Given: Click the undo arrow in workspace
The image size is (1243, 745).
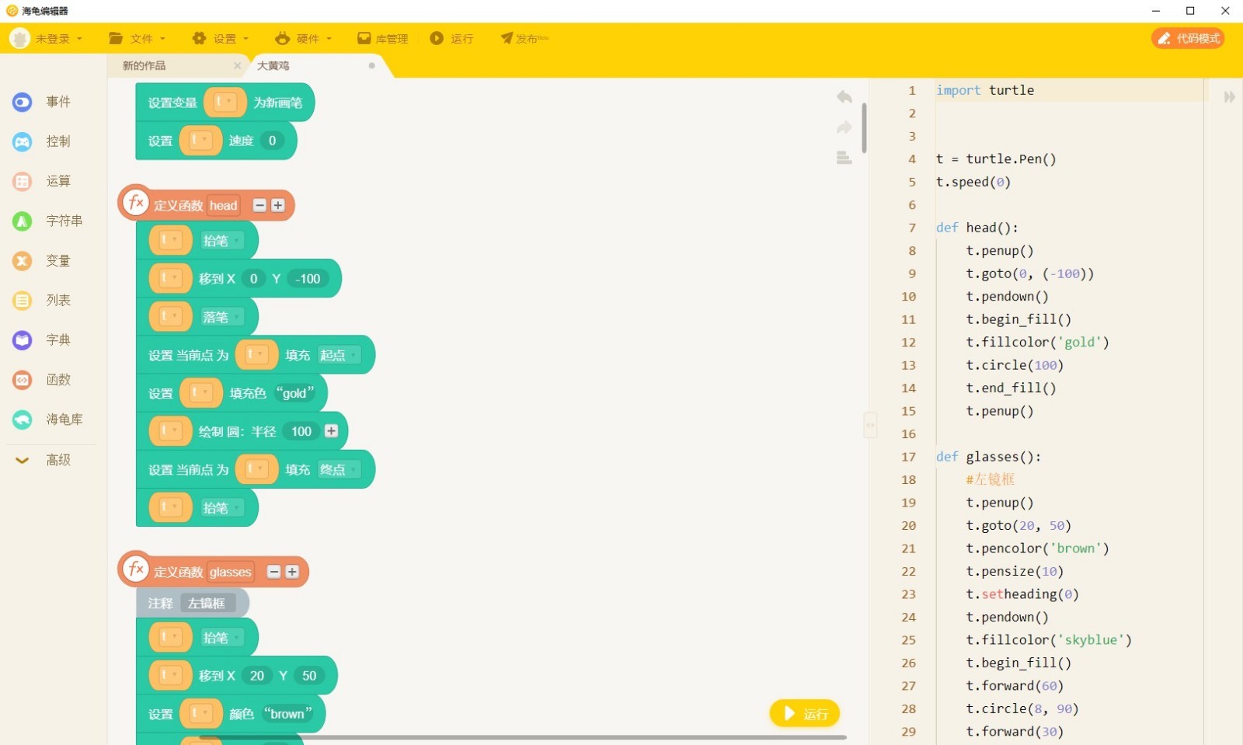Looking at the screenshot, I should 844,97.
